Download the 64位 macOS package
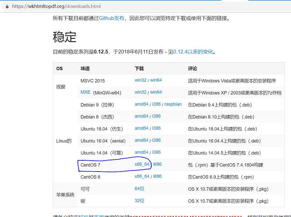 pyautogui.click(x=140, y=189)
